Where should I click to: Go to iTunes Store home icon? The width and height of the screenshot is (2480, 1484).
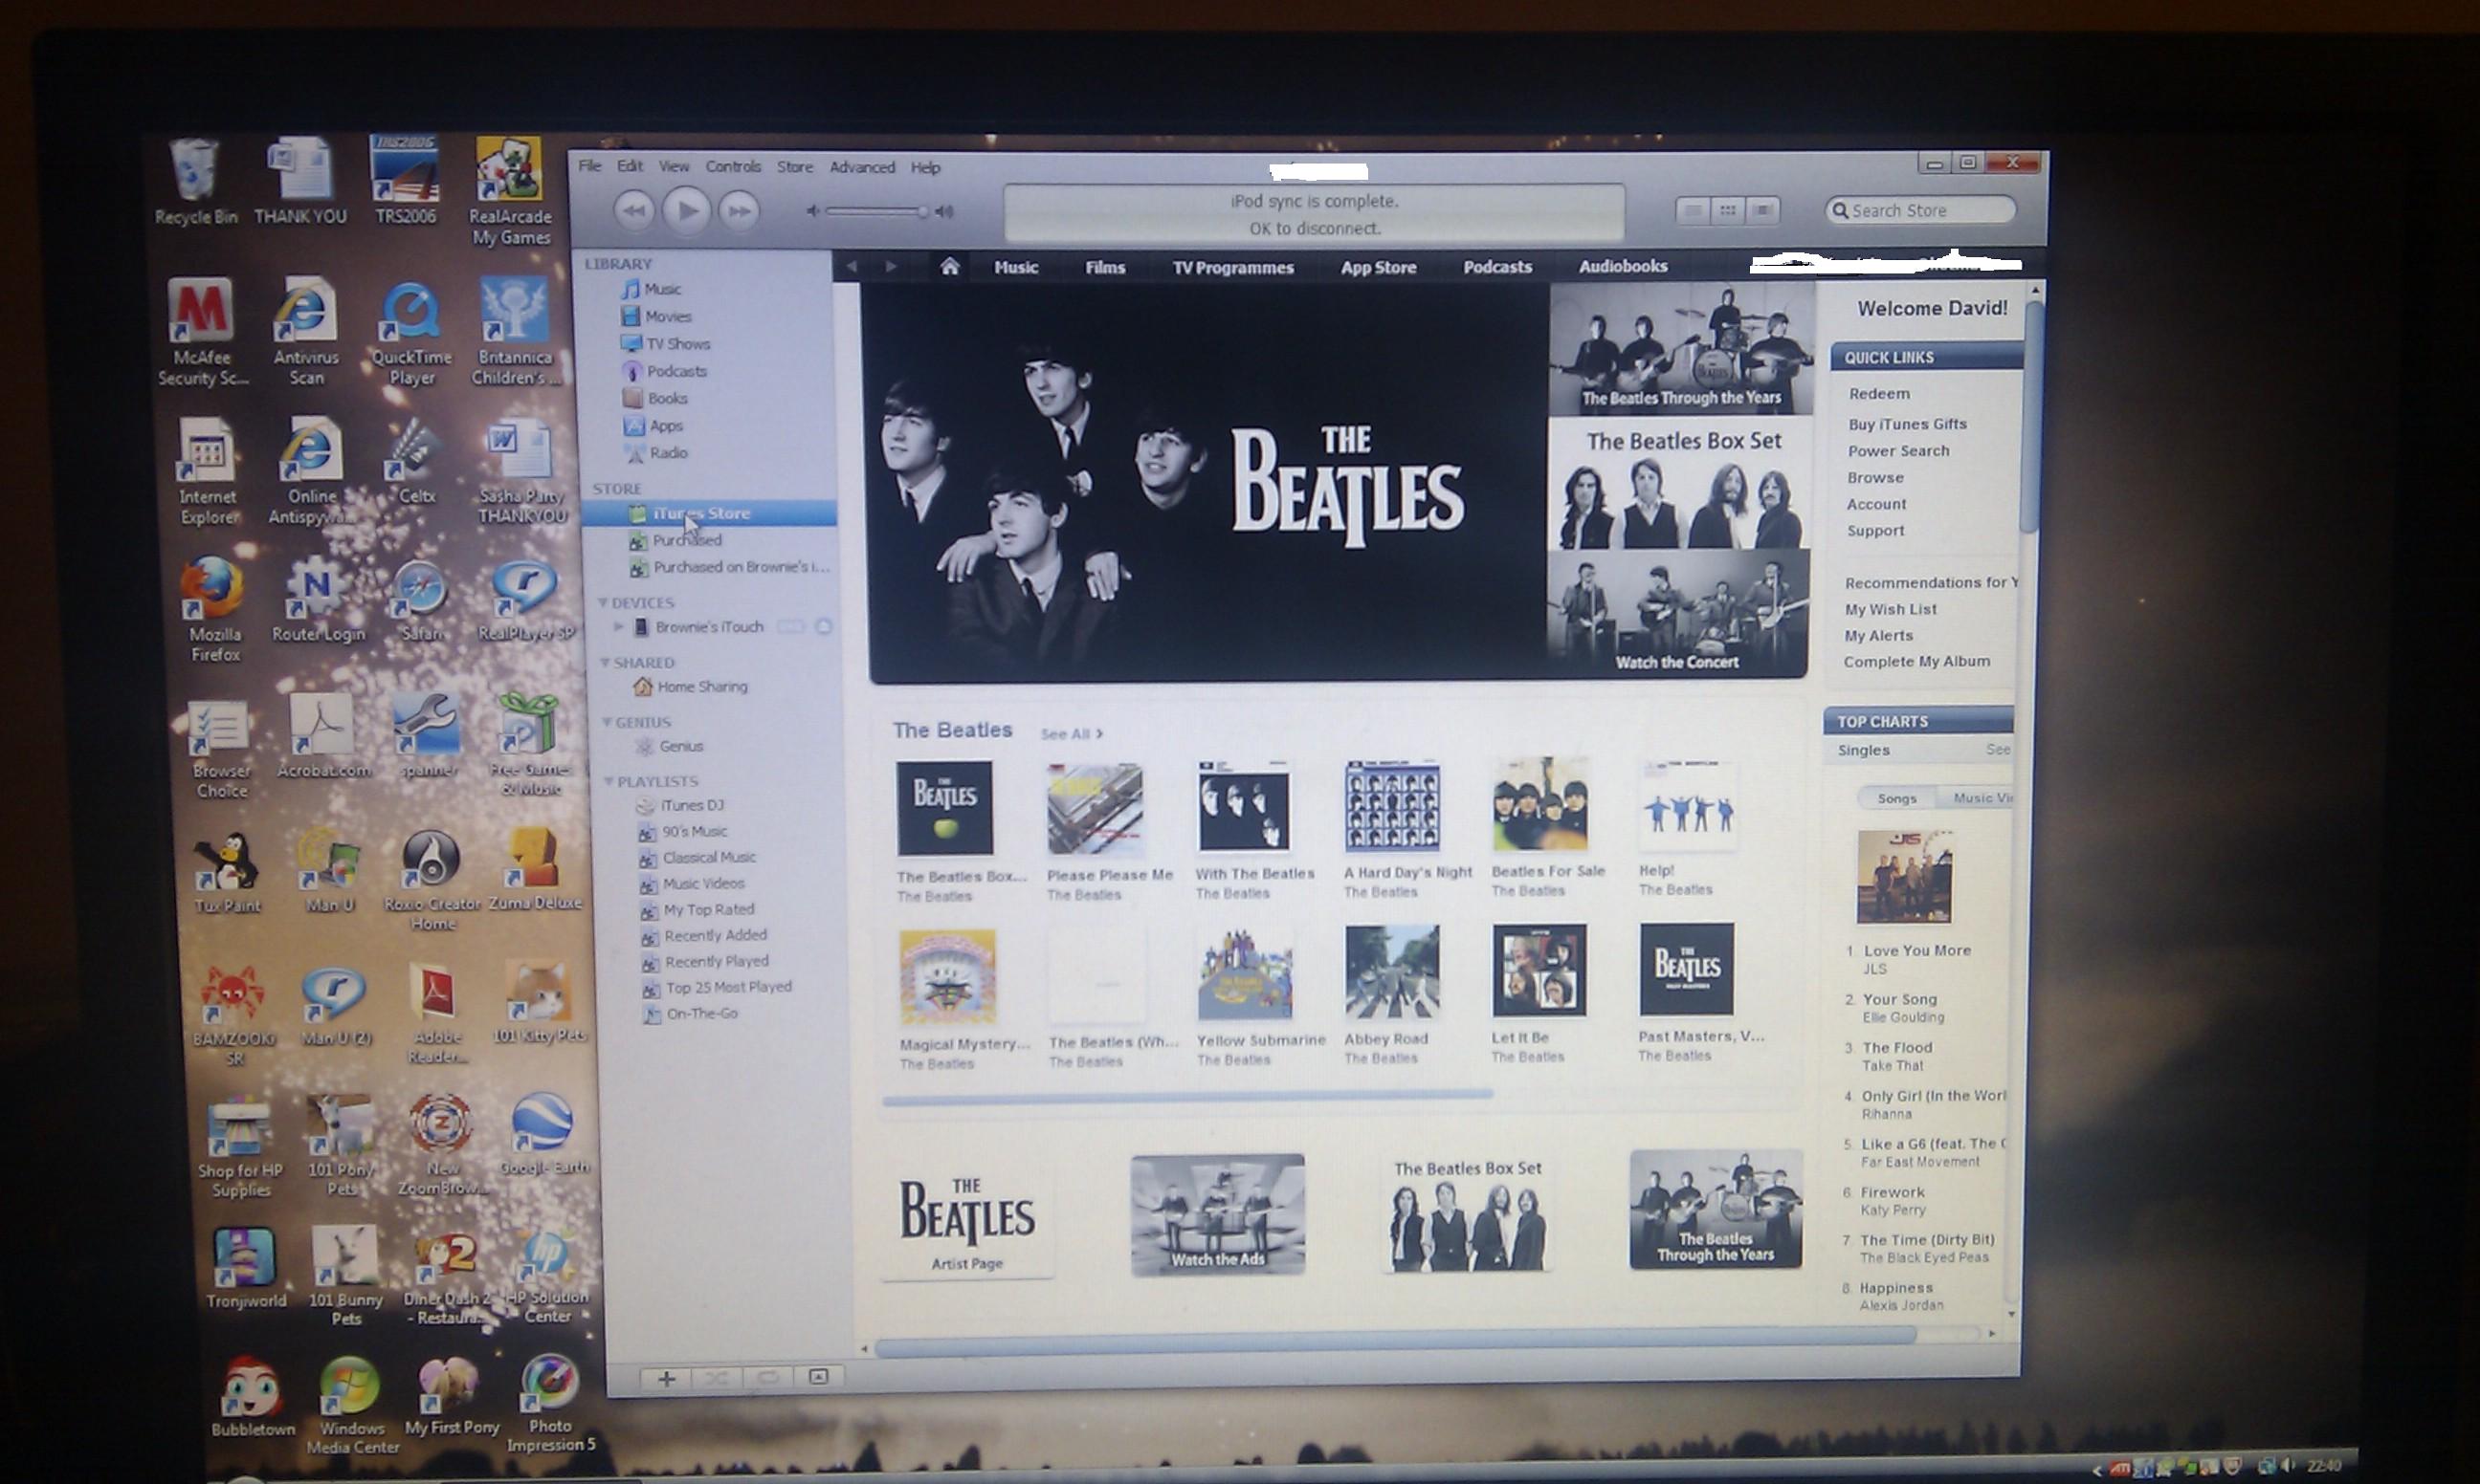(x=949, y=266)
